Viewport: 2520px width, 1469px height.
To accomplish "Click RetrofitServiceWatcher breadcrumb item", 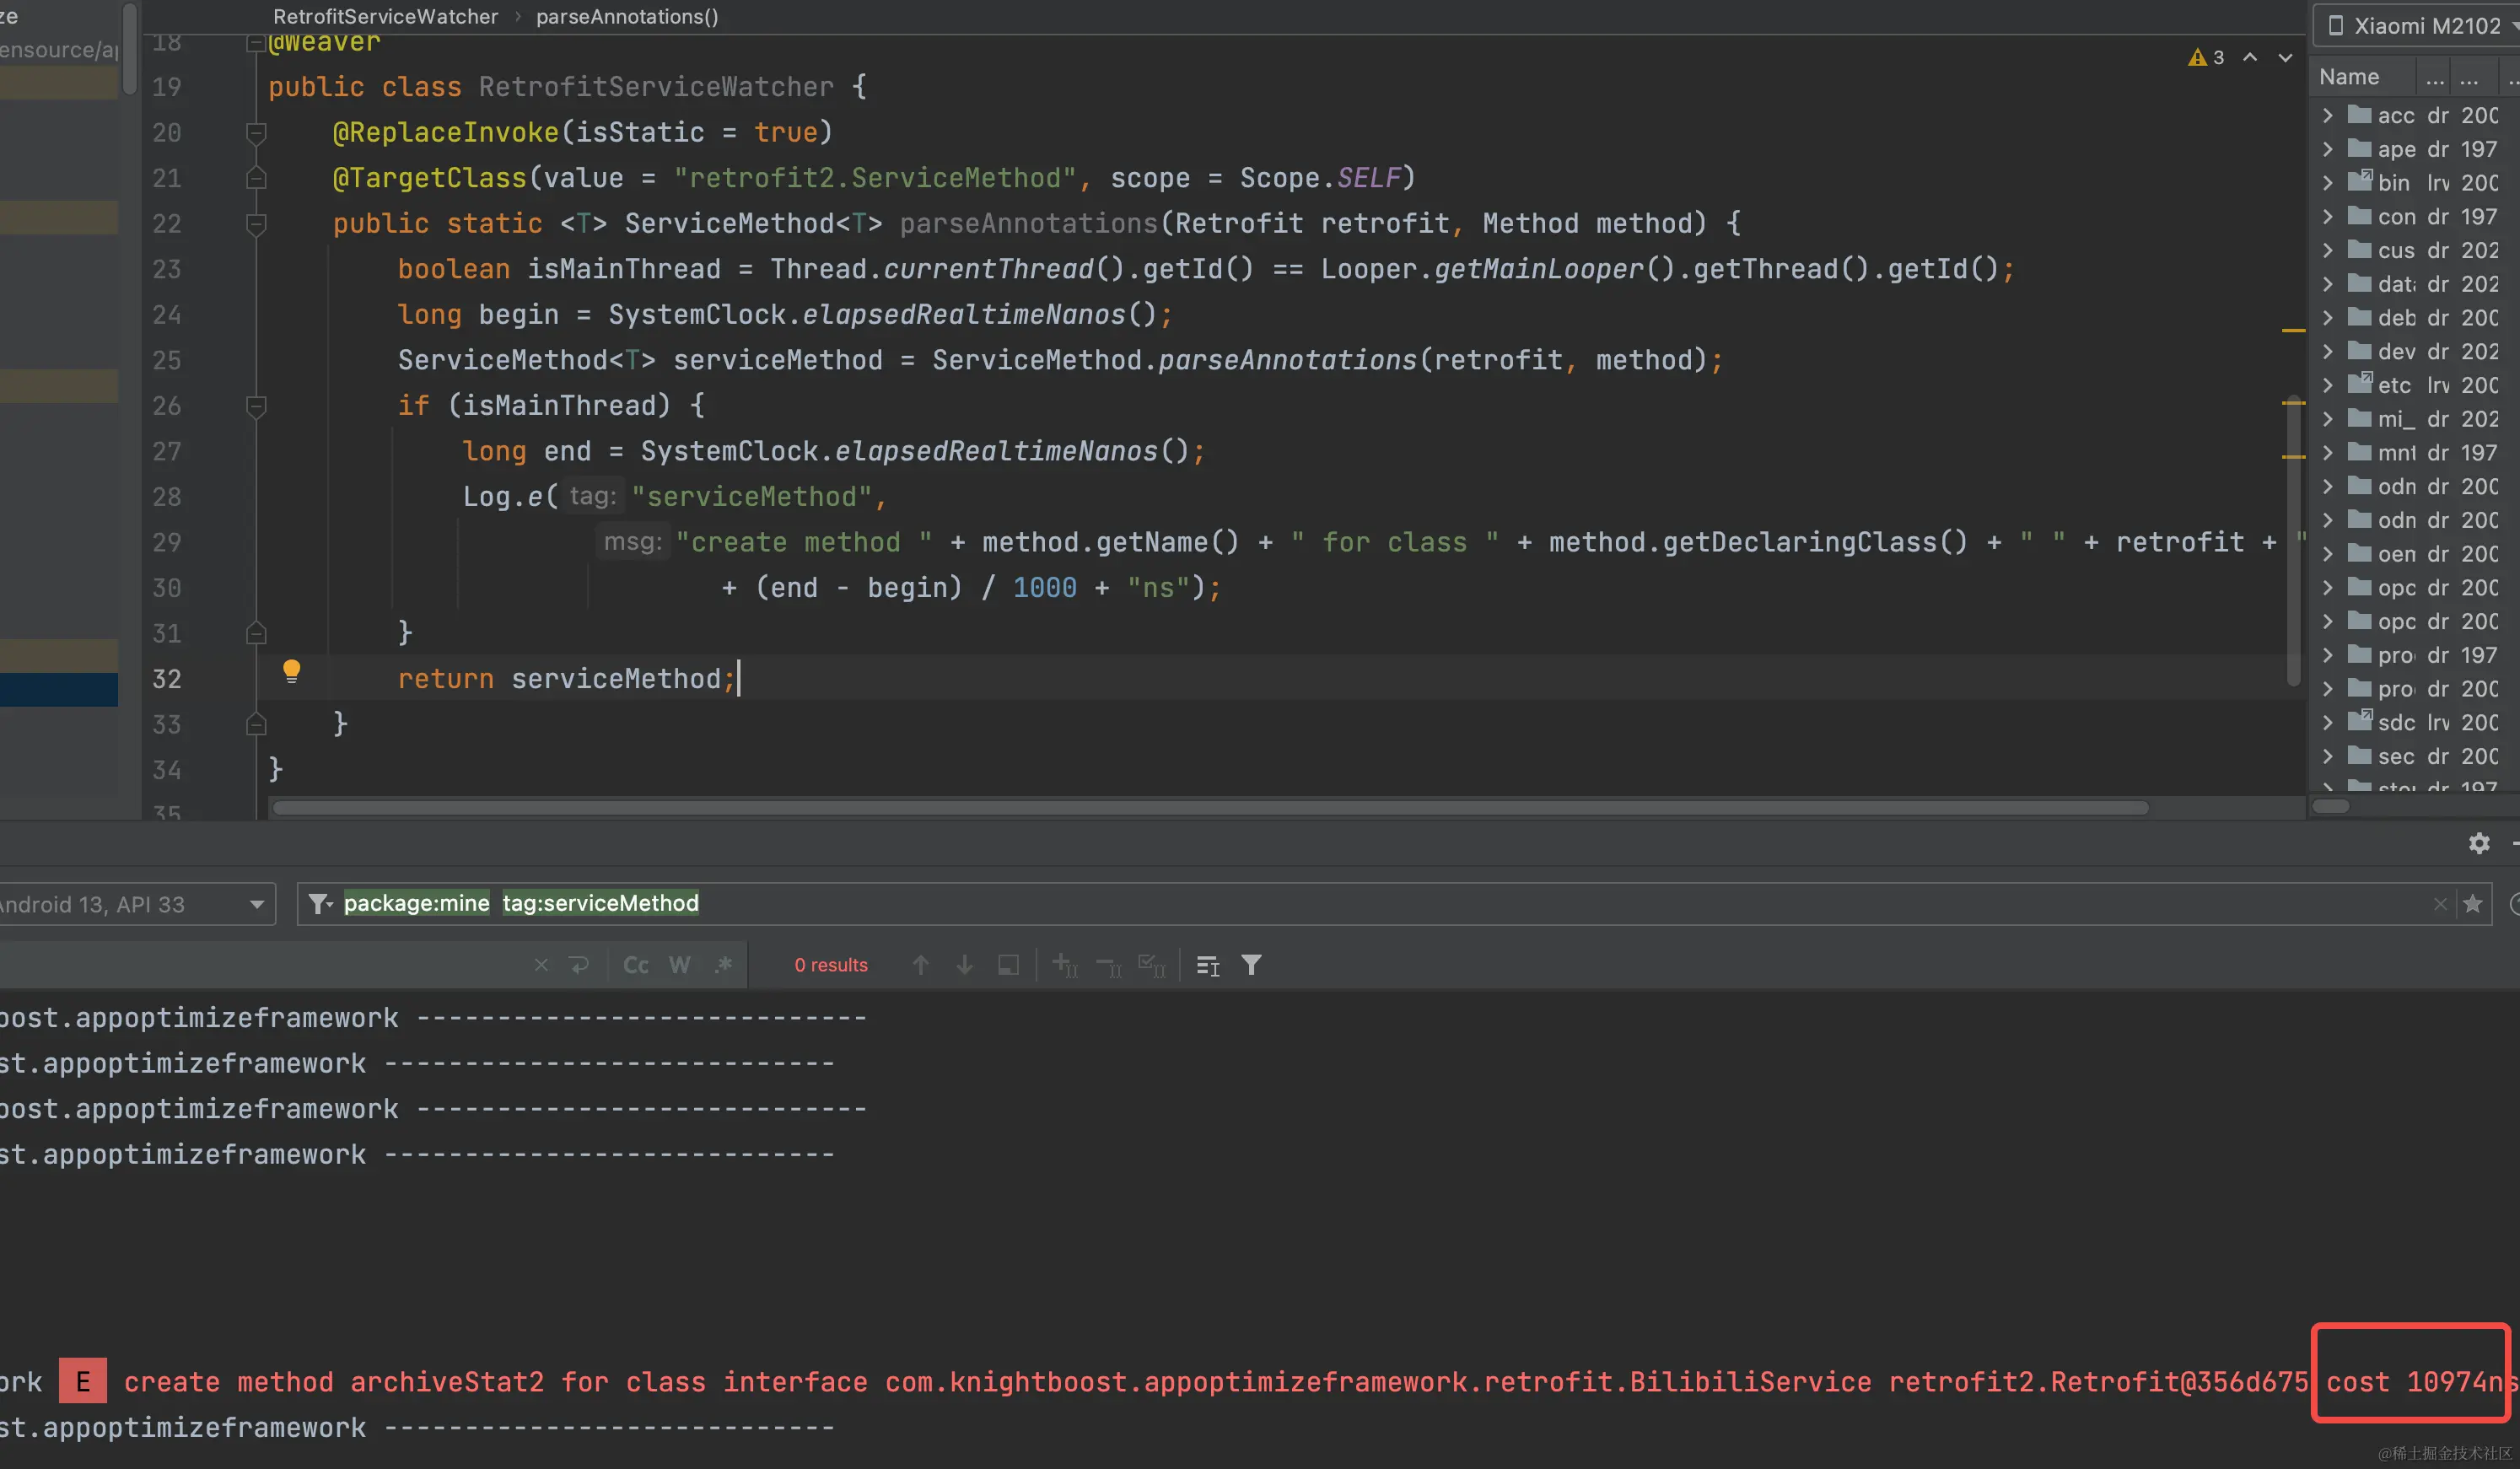I will pyautogui.click(x=385, y=17).
